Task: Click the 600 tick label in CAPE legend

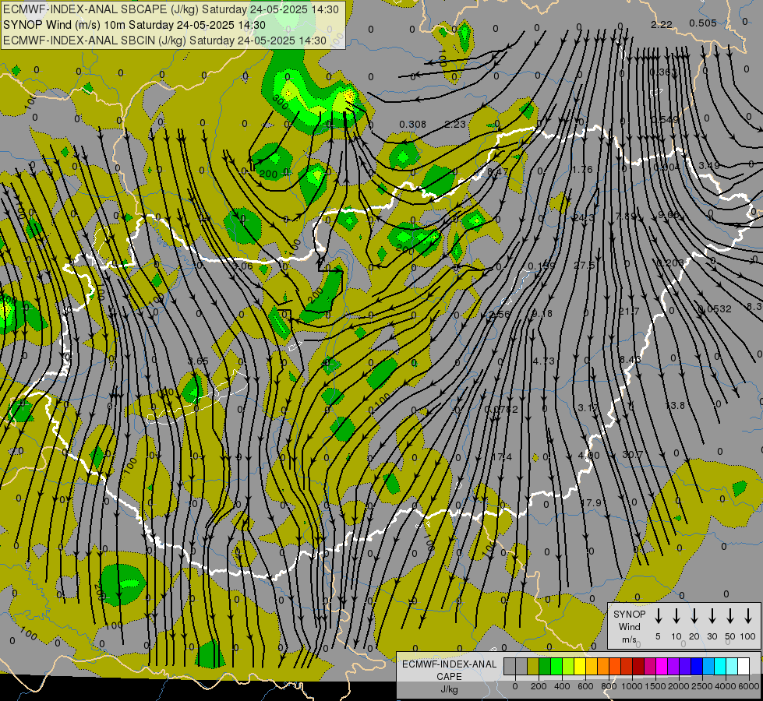Action: [x=585, y=686]
